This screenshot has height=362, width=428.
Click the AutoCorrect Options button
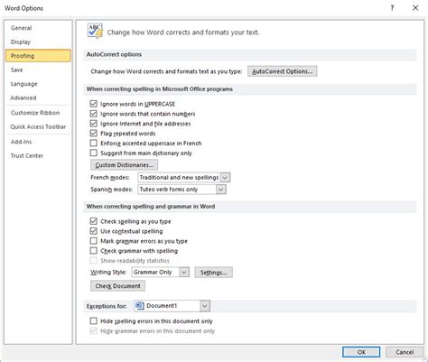click(x=282, y=71)
